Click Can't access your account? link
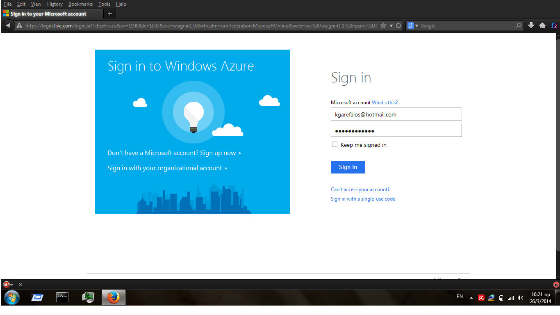This screenshot has height=315, width=560. (x=360, y=189)
